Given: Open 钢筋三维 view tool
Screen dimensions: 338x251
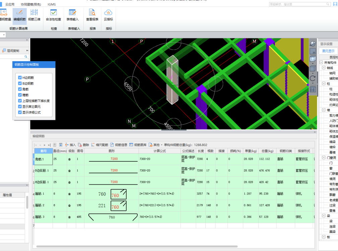Looking at the screenshot, I should tap(34, 15).
